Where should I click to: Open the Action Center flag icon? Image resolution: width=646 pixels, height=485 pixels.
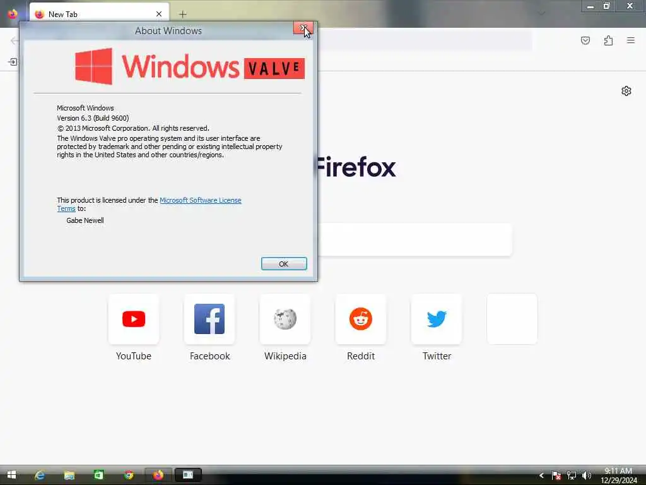pyautogui.click(x=556, y=476)
